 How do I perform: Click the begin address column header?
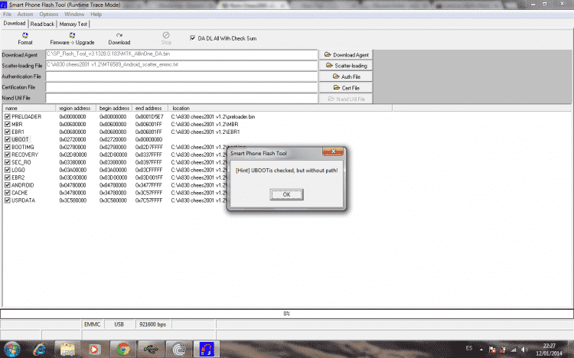[x=114, y=108]
